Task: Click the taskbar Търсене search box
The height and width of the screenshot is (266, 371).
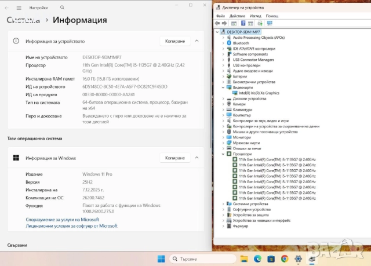Action: tap(202, 259)
